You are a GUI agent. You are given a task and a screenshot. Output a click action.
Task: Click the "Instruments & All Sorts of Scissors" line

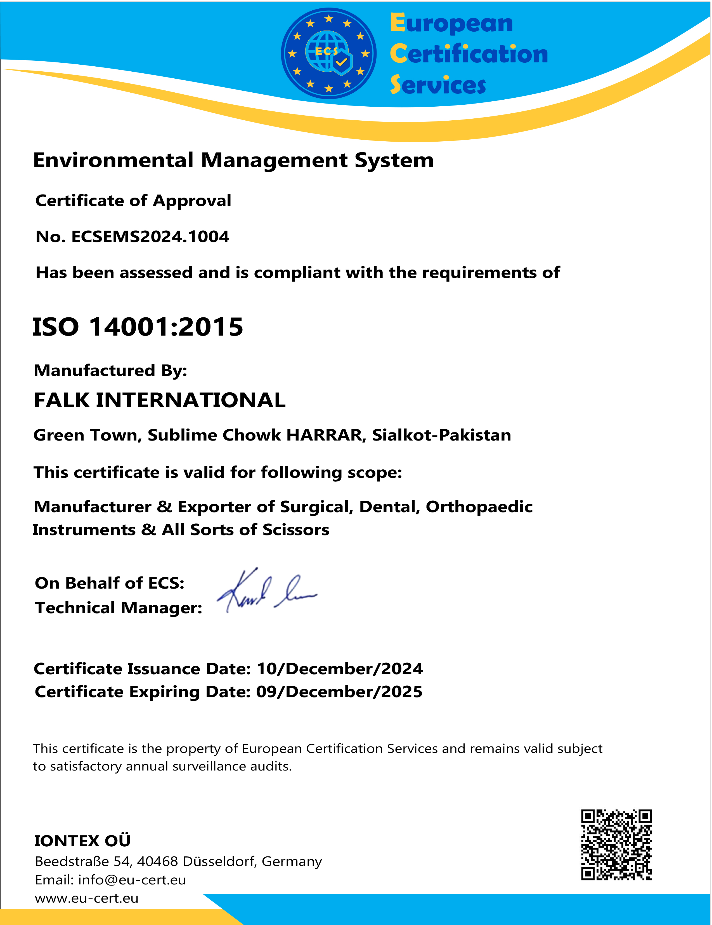pyautogui.click(x=181, y=530)
